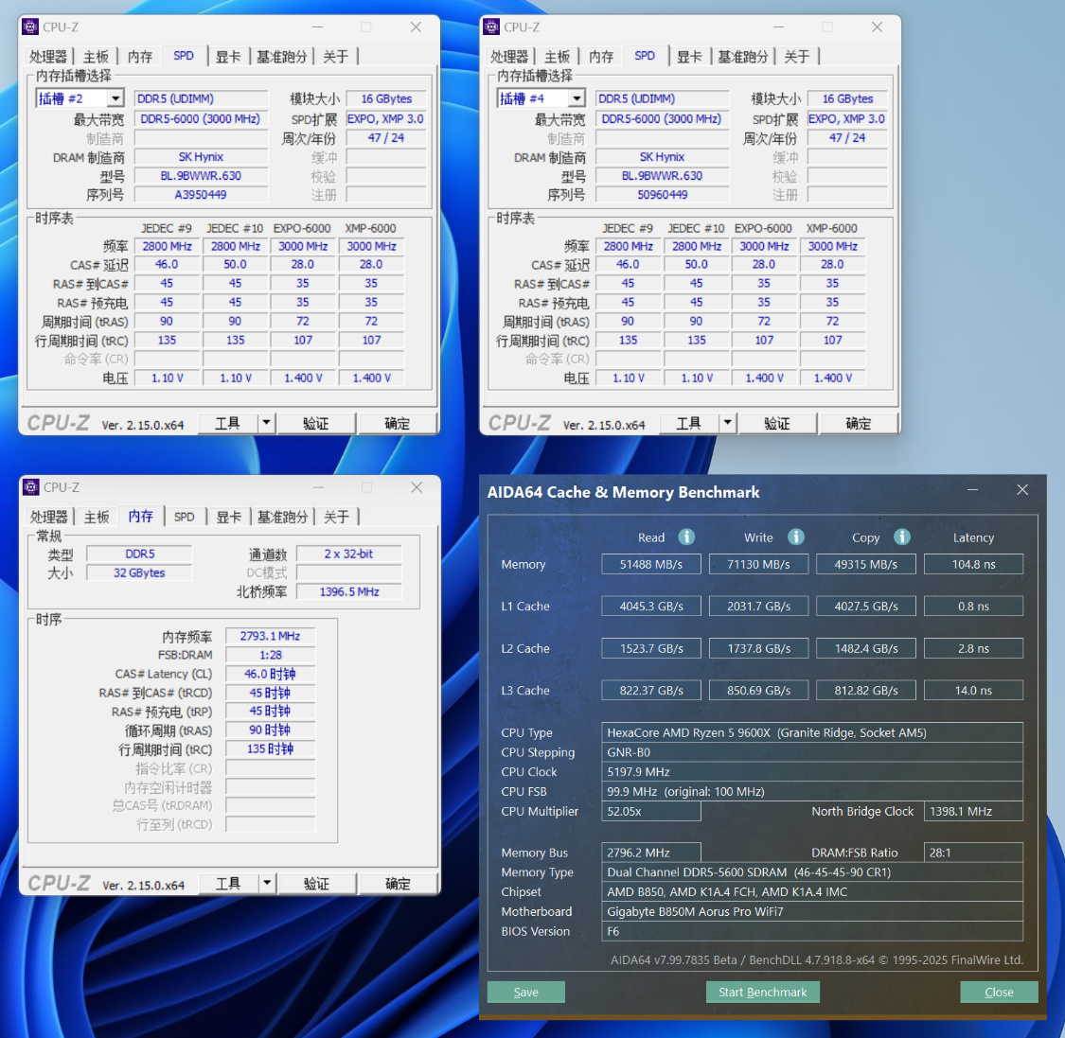Switch to 处理器 tab in slot #2 window
This screenshot has height=1038, width=1065.
47,57
